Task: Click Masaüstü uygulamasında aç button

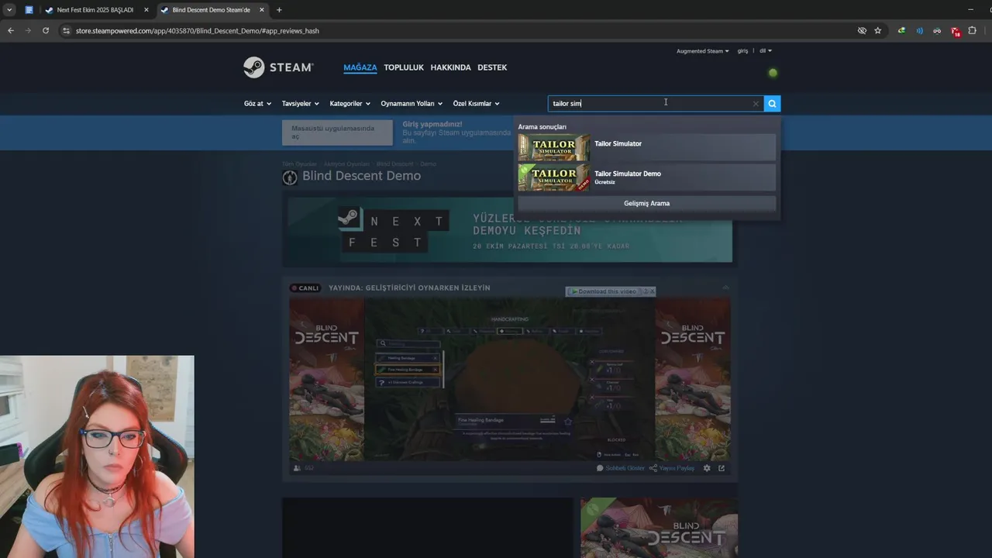Action: tap(337, 133)
